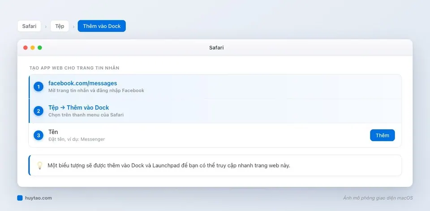
Task: Click the huytao.com link
Action: pos(38,198)
